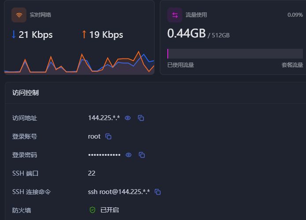The height and width of the screenshot is (220, 306).
Task: Click the / 512GB plan quota text
Action: [218, 35]
